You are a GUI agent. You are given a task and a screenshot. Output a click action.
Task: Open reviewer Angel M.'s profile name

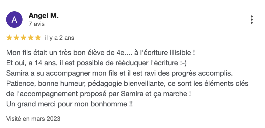coord(44,16)
